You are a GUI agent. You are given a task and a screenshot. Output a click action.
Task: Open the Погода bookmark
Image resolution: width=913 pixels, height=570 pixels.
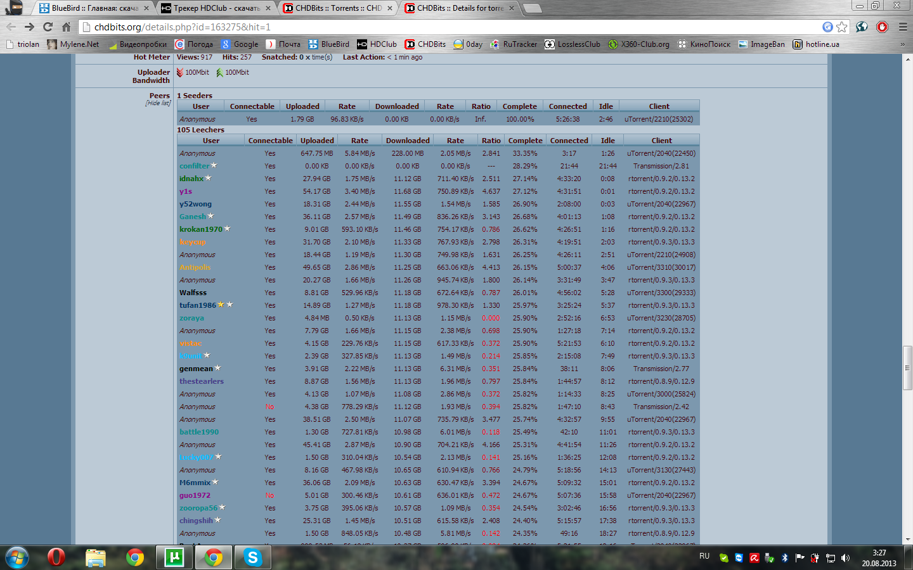[x=194, y=44]
